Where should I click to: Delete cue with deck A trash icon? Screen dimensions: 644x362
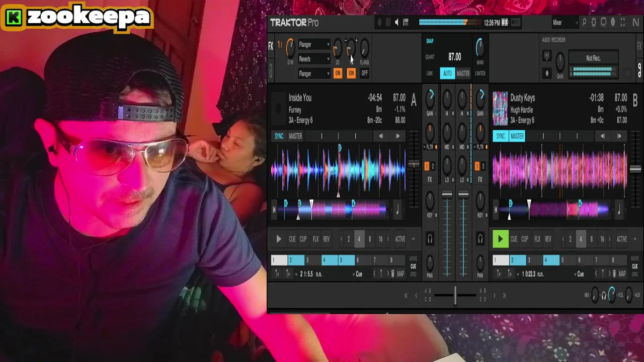pyautogui.click(x=392, y=274)
